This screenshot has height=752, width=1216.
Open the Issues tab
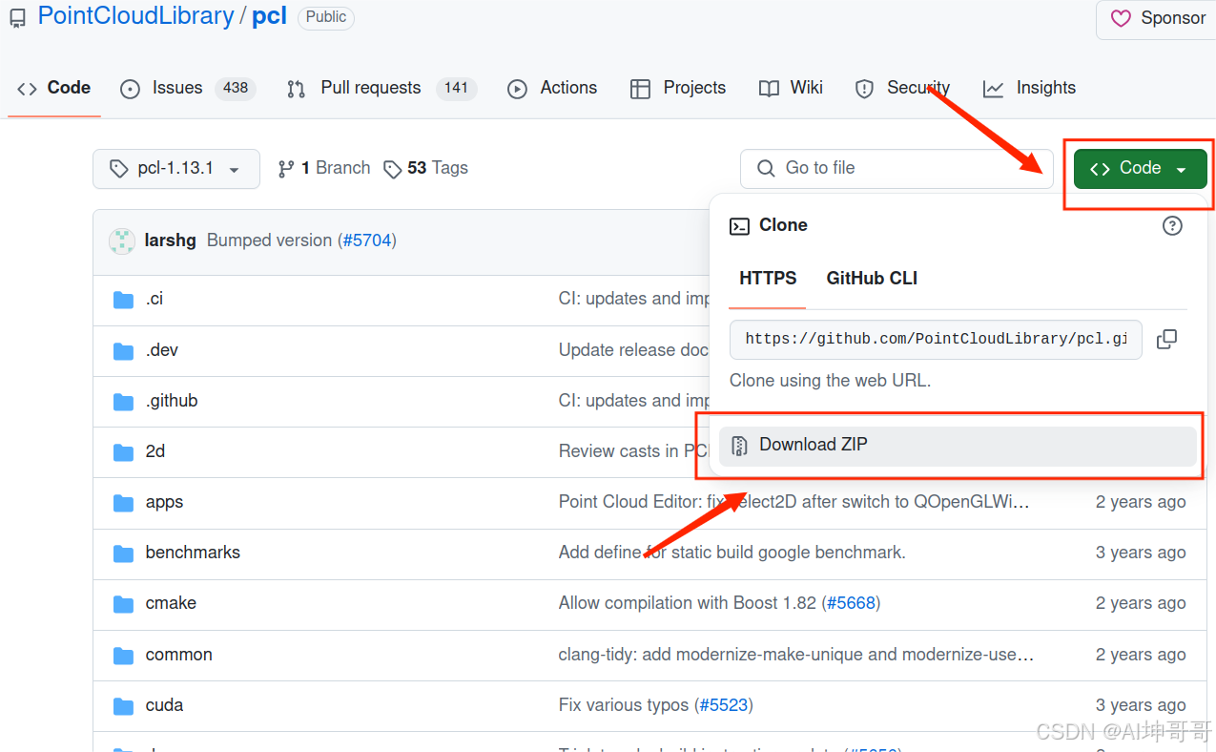[x=188, y=88]
